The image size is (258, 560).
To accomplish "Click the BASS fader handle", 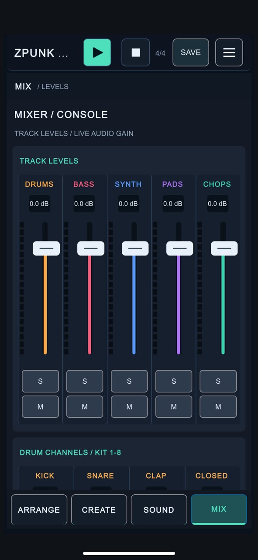I will pyautogui.click(x=91, y=248).
